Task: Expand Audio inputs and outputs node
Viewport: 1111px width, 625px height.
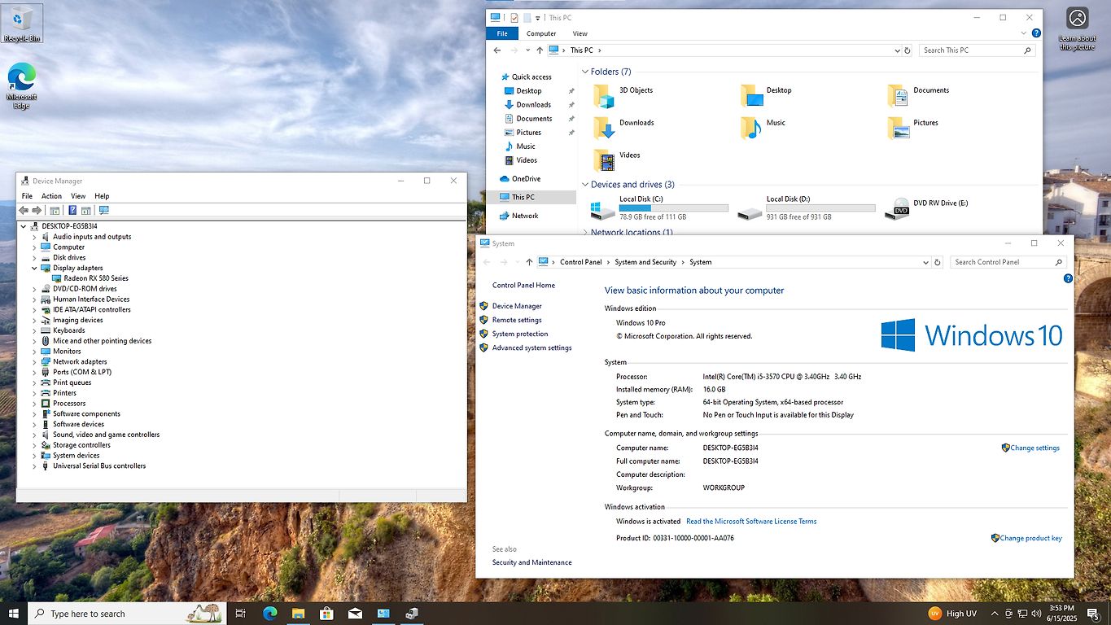Action: tap(34, 237)
